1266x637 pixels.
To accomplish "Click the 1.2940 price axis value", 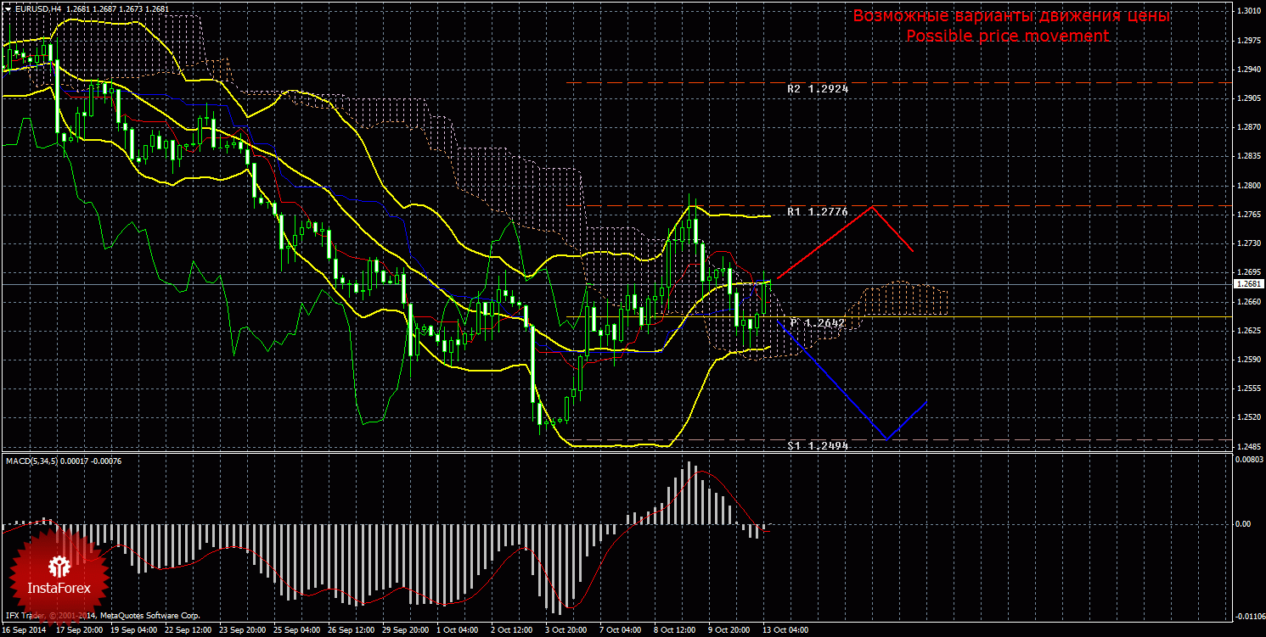I will click(1248, 70).
